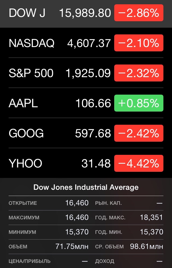Select the YHOO ticker name
The height and width of the screenshot is (268, 172).
pos(26,163)
